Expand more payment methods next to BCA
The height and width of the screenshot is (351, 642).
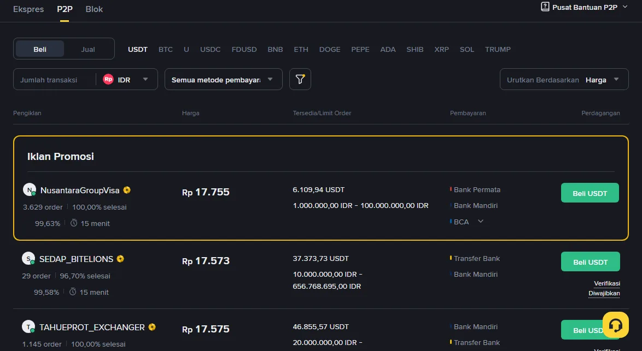coord(481,221)
